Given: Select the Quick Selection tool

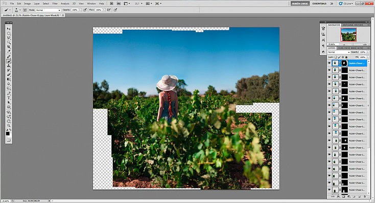Looking at the screenshot, I should coord(9,42).
